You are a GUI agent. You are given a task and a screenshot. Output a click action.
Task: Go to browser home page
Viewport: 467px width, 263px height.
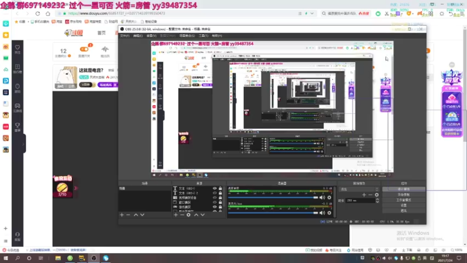(48, 13)
